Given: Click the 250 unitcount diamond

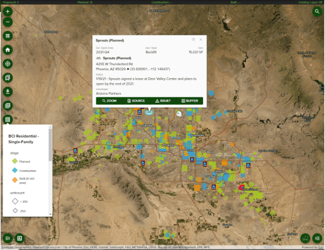Looking at the screenshot, I should pyautogui.click(x=15, y=210).
